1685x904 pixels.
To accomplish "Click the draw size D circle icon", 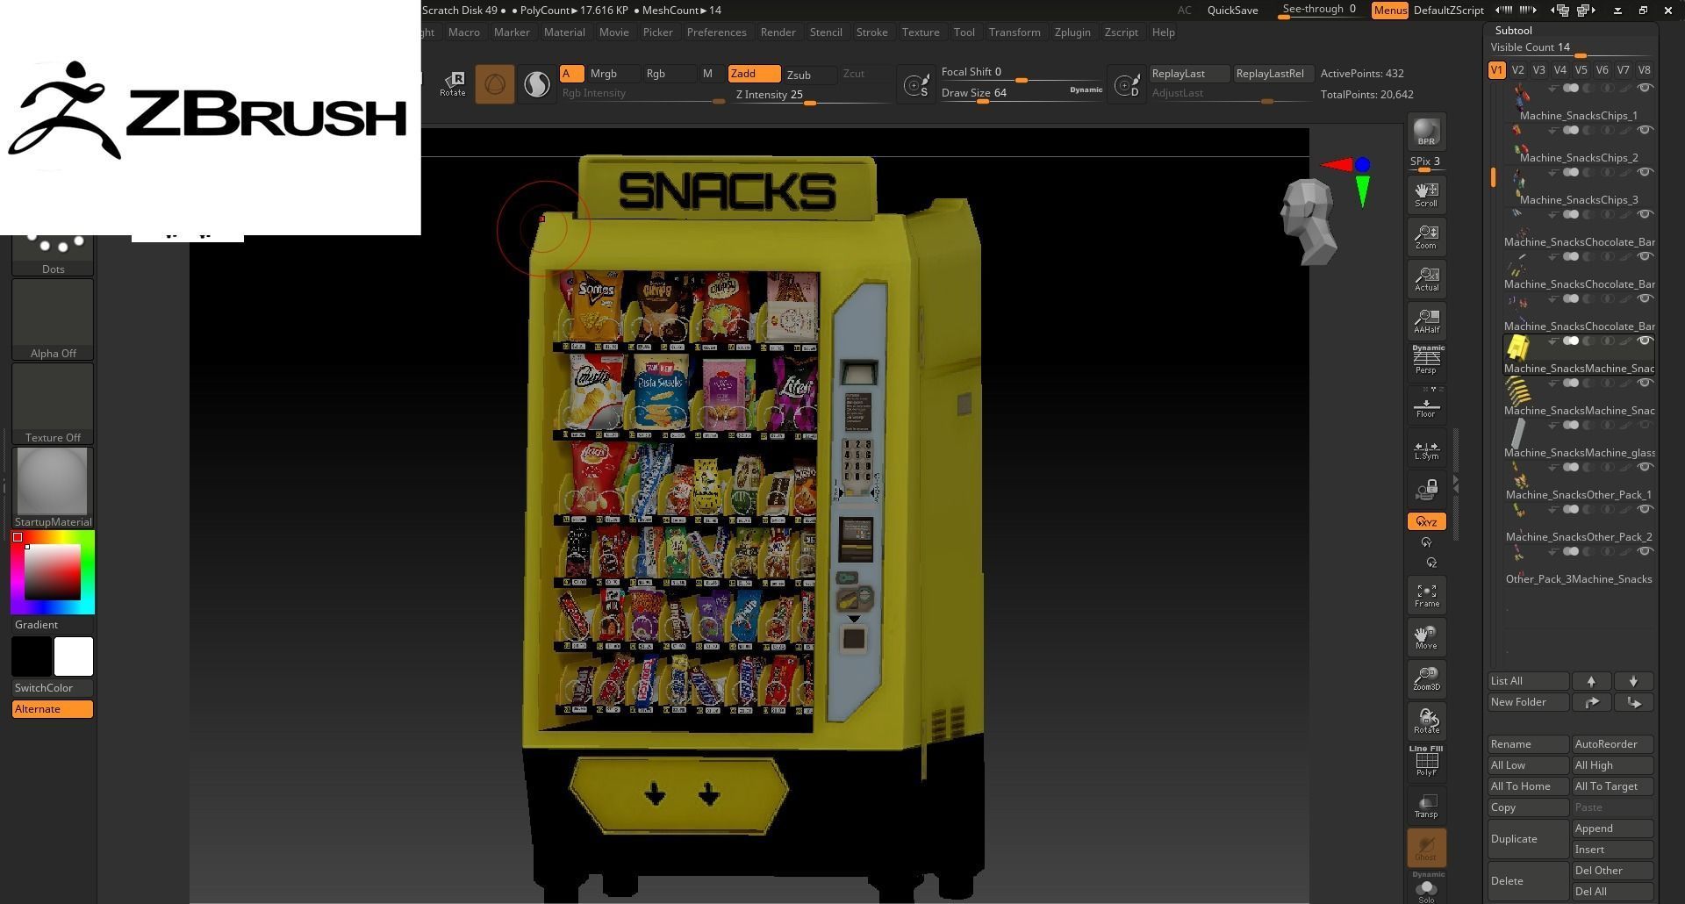I will click(x=1127, y=85).
